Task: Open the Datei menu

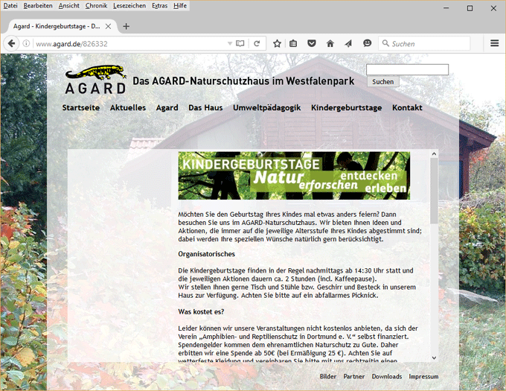Action: coord(10,6)
